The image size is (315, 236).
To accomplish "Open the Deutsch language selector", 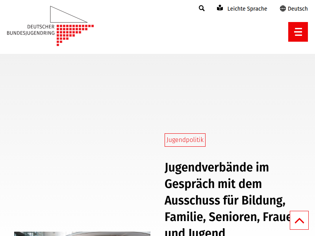I will 294,8.
